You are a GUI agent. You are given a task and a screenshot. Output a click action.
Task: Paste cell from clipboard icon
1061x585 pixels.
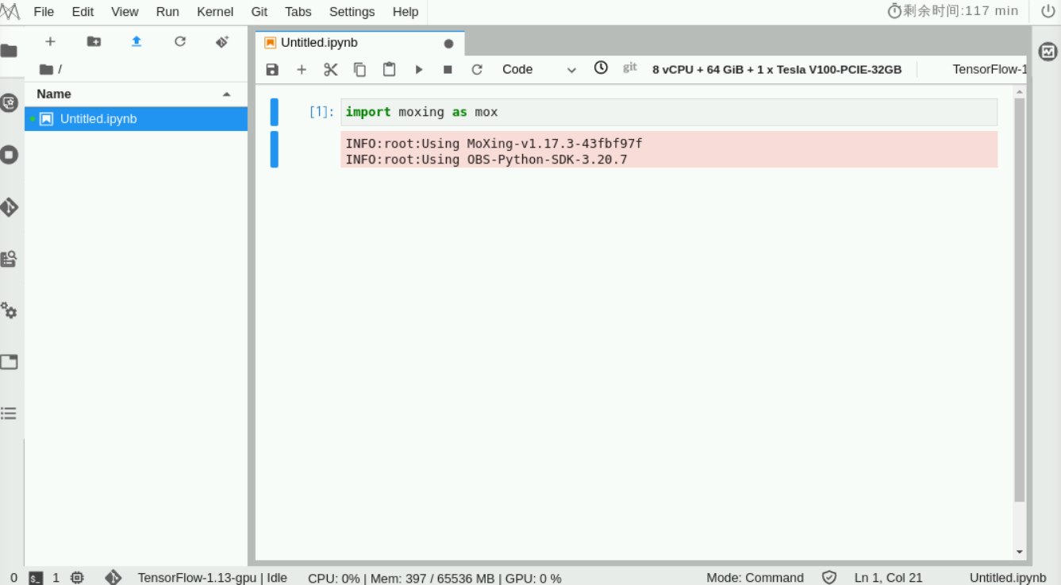click(389, 69)
